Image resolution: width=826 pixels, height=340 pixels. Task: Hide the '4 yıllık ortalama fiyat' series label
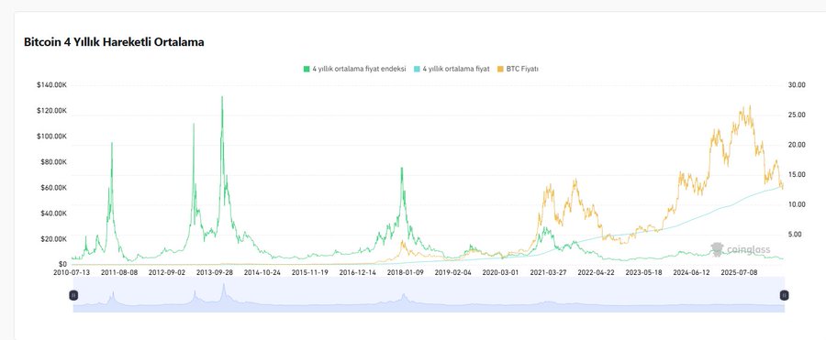pos(456,69)
